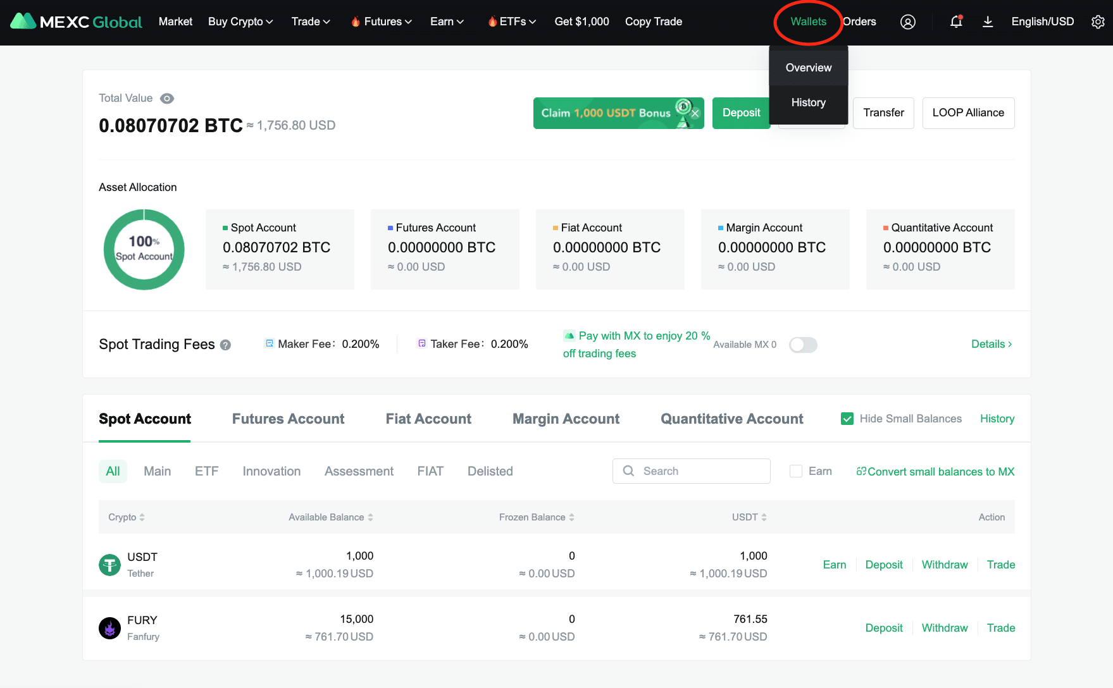Focus the crypto Search field
The height and width of the screenshot is (688, 1113).
click(x=692, y=471)
